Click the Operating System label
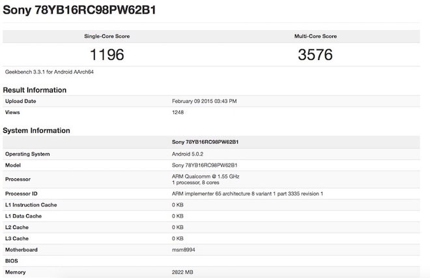 point(27,154)
